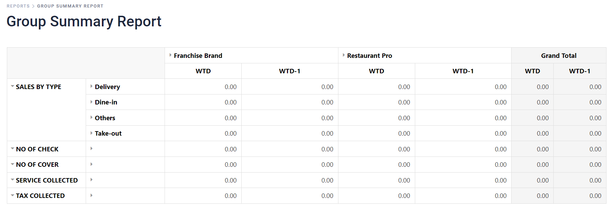Image resolution: width=612 pixels, height=213 pixels.
Task: Expand the Restaurant Pro column group
Action: [x=344, y=55]
